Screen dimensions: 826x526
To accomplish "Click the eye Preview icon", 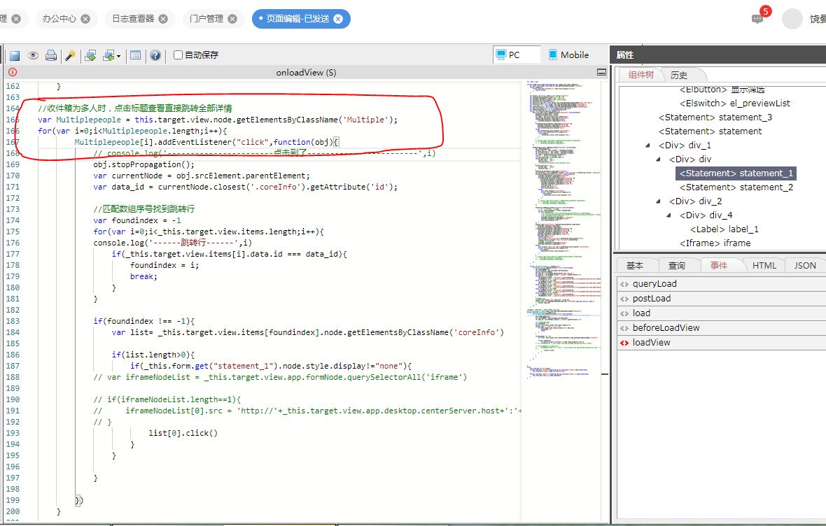I will 33,55.
